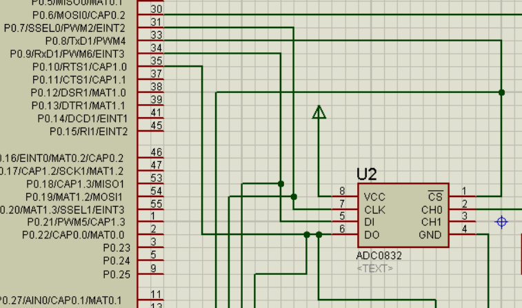
Task: Select the junction dot on CS pin wire
Action: 502,92
